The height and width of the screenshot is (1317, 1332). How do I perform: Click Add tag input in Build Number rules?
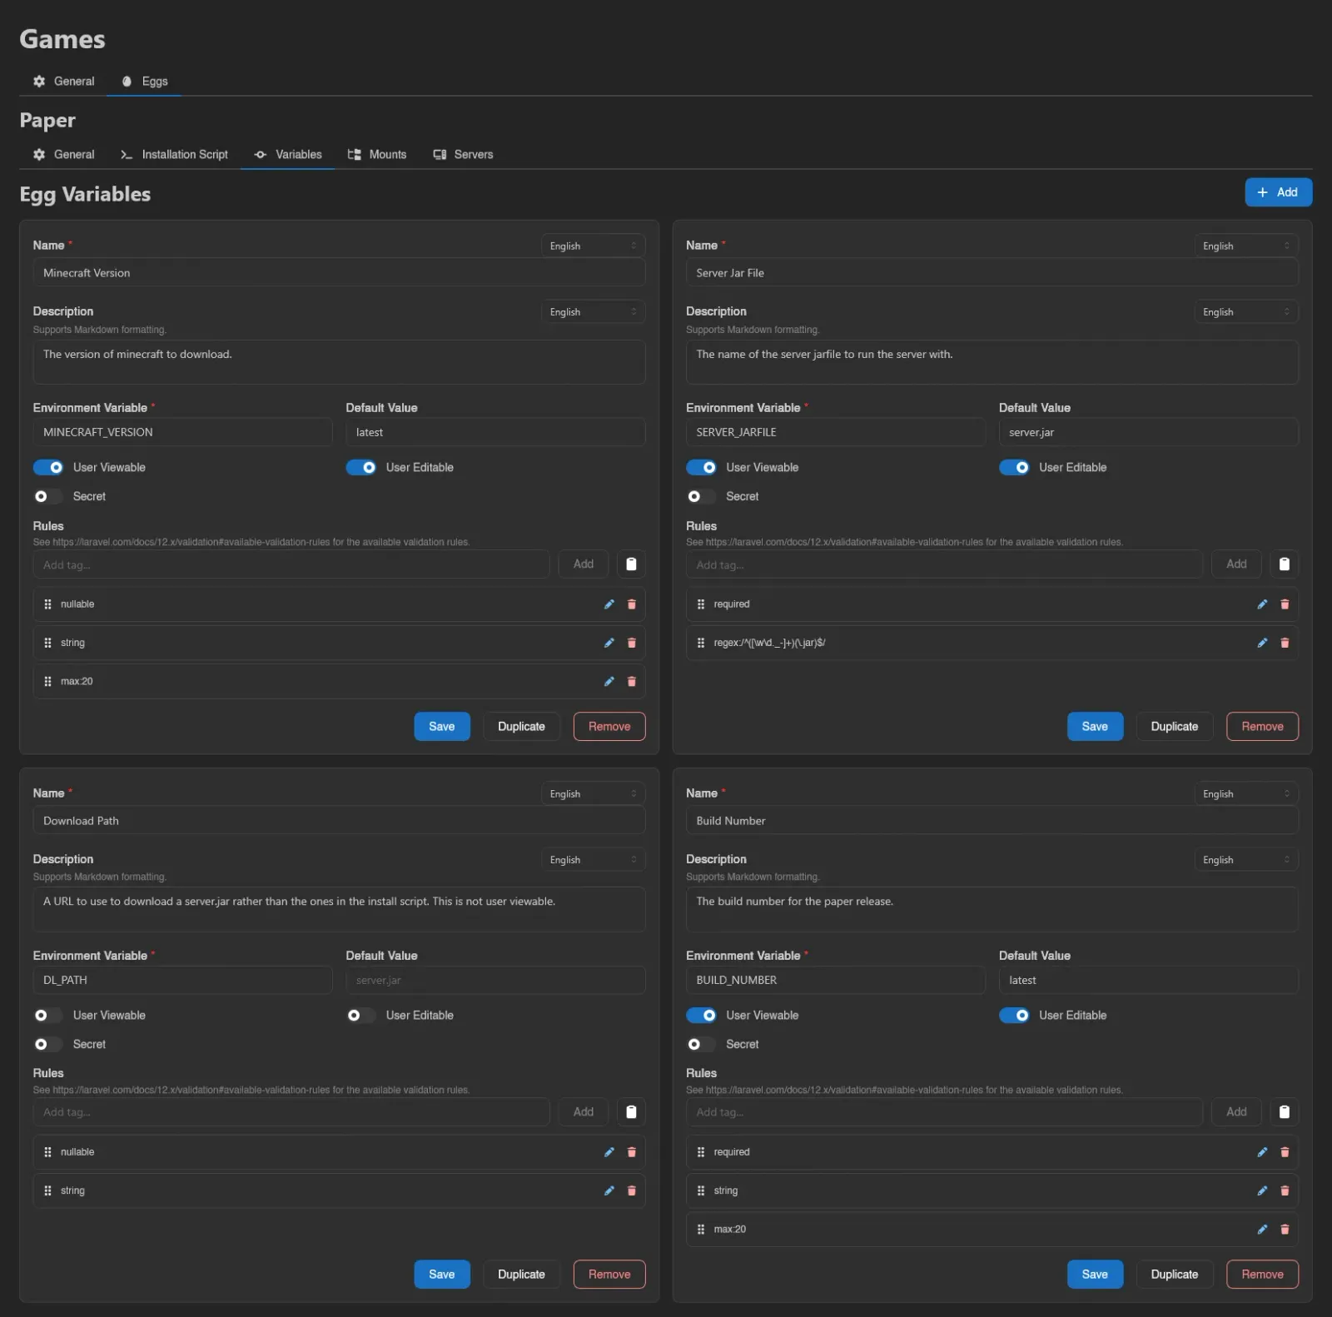(944, 1112)
